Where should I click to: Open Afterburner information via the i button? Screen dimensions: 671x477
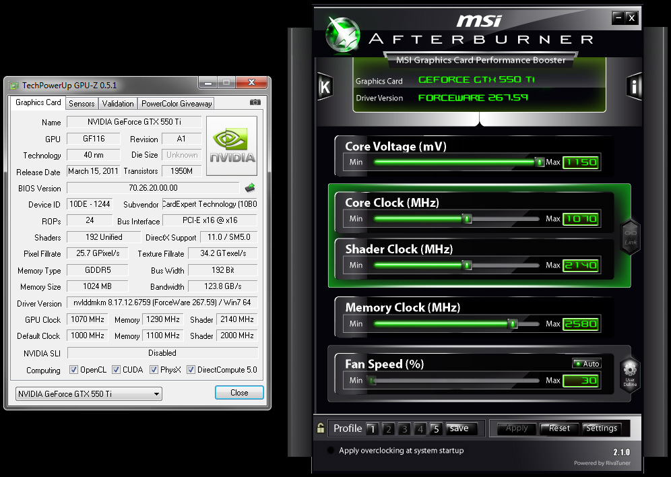(634, 87)
